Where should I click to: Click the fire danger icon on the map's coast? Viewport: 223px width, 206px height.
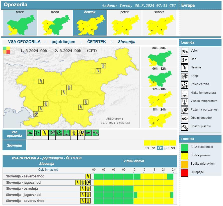tap(36, 114)
